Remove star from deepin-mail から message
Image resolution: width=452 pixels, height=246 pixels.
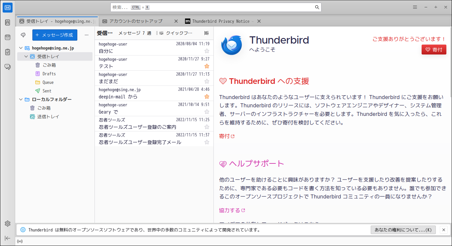tap(207, 96)
